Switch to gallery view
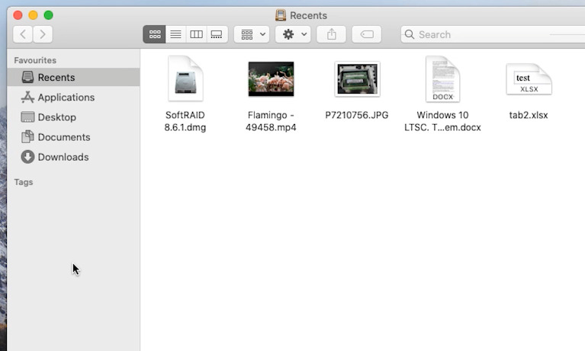Screen dimensions: 585x351 pyautogui.click(x=217, y=34)
